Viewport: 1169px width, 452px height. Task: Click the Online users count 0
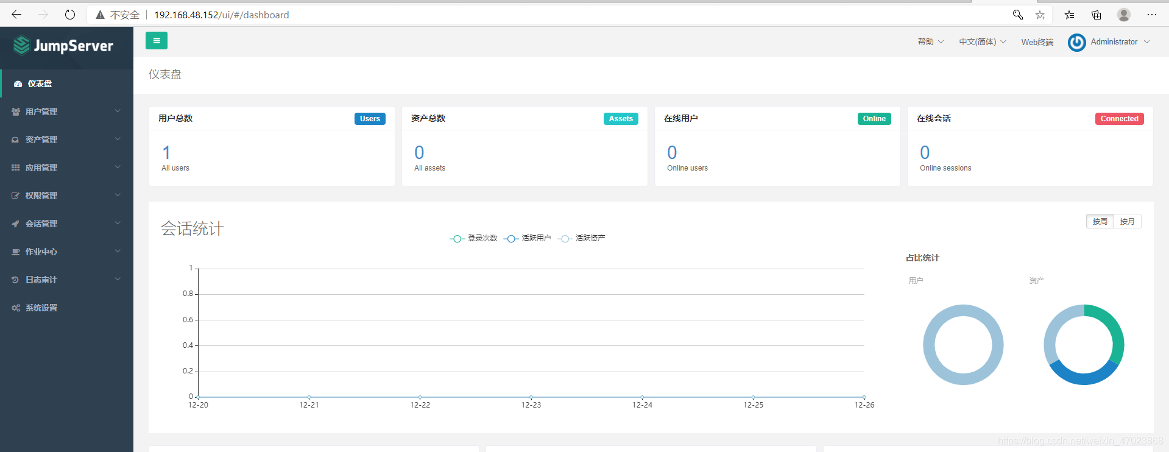pos(672,152)
